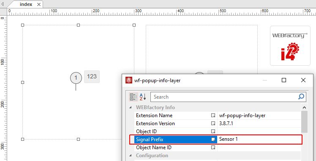Select top-middle handle of selected widget
This screenshot has width=316, height=161.
79,25
